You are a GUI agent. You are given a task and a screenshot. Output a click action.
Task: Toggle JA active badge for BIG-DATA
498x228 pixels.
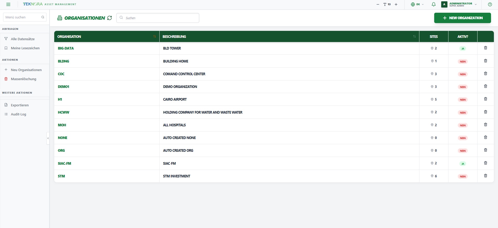pos(463,49)
